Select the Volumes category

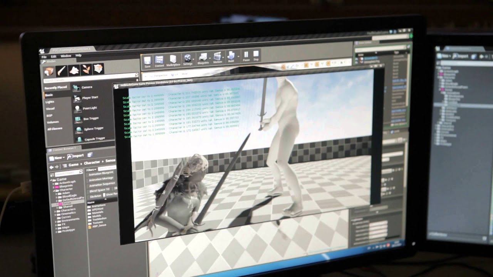click(53, 122)
